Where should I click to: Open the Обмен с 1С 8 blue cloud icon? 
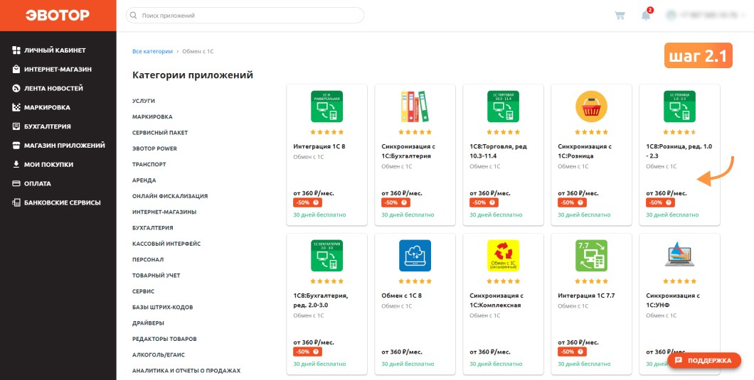(x=415, y=256)
